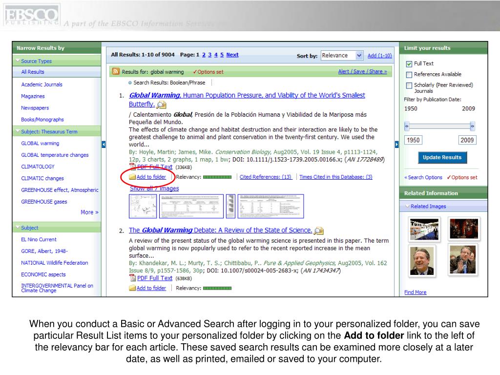500x375 pixels.
Task: Select CLIMATIC changes term
Action: [x=42, y=178]
